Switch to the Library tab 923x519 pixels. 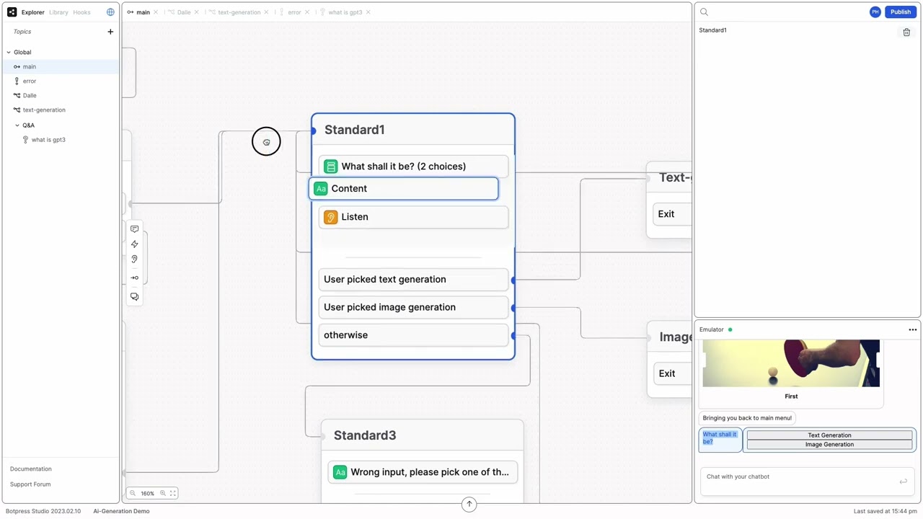pyautogui.click(x=58, y=12)
